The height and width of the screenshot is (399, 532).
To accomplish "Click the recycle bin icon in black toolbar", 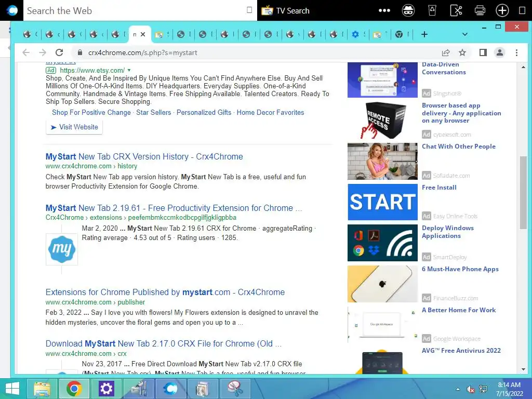I will [x=432, y=10].
